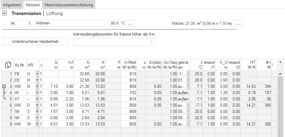Click the room temperature field 20.0
The image size is (285, 137).
pos(114,23)
